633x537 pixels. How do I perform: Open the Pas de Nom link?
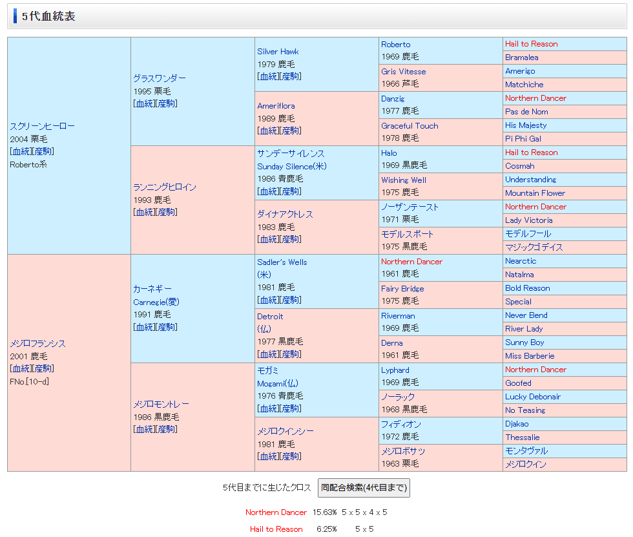[x=526, y=111]
